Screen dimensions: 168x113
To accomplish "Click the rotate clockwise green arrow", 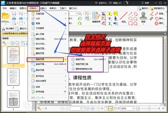I will tap(80, 23).
